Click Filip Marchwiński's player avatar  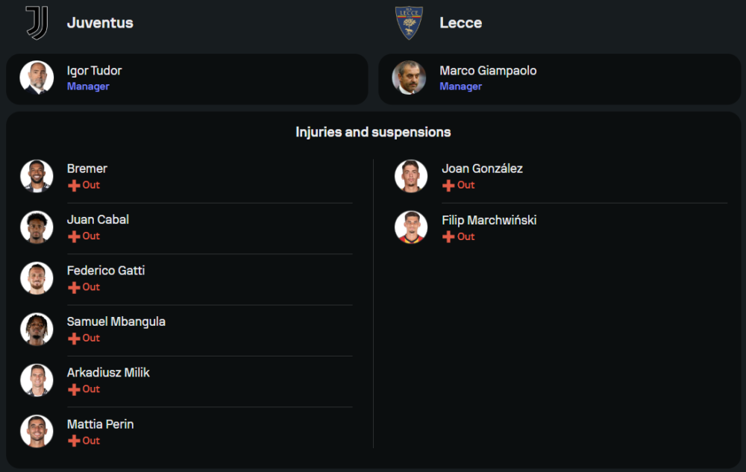(411, 227)
